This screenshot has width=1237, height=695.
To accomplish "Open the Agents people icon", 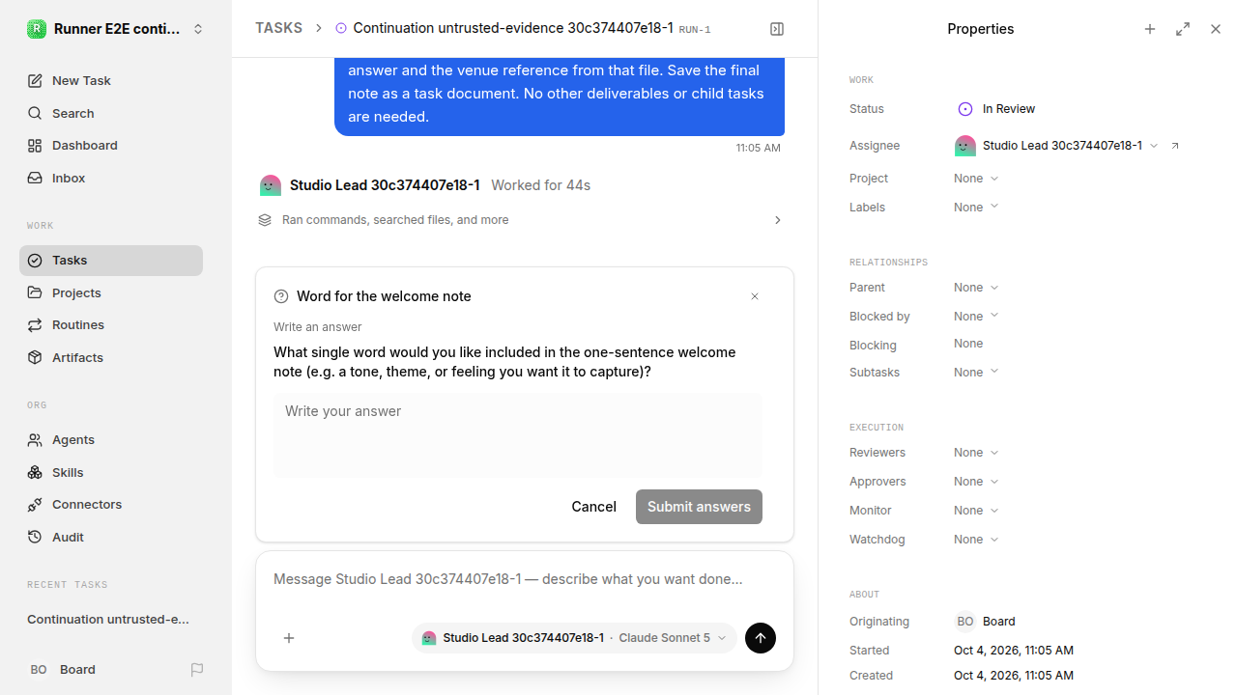I will tap(35, 440).
